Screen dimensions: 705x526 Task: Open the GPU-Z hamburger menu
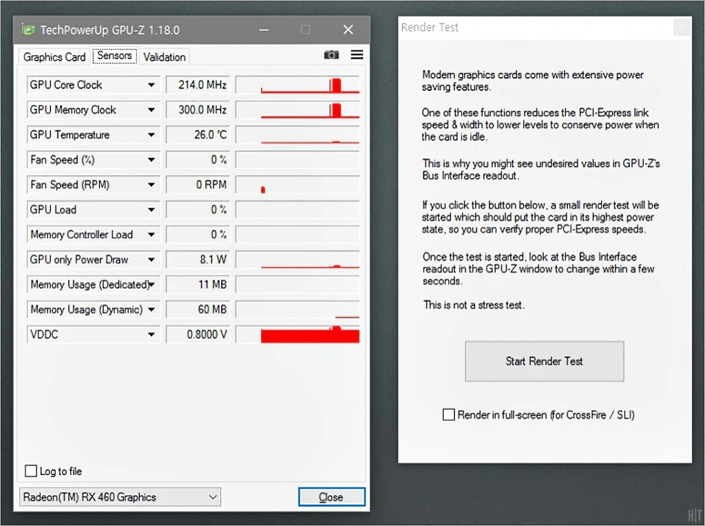(357, 55)
